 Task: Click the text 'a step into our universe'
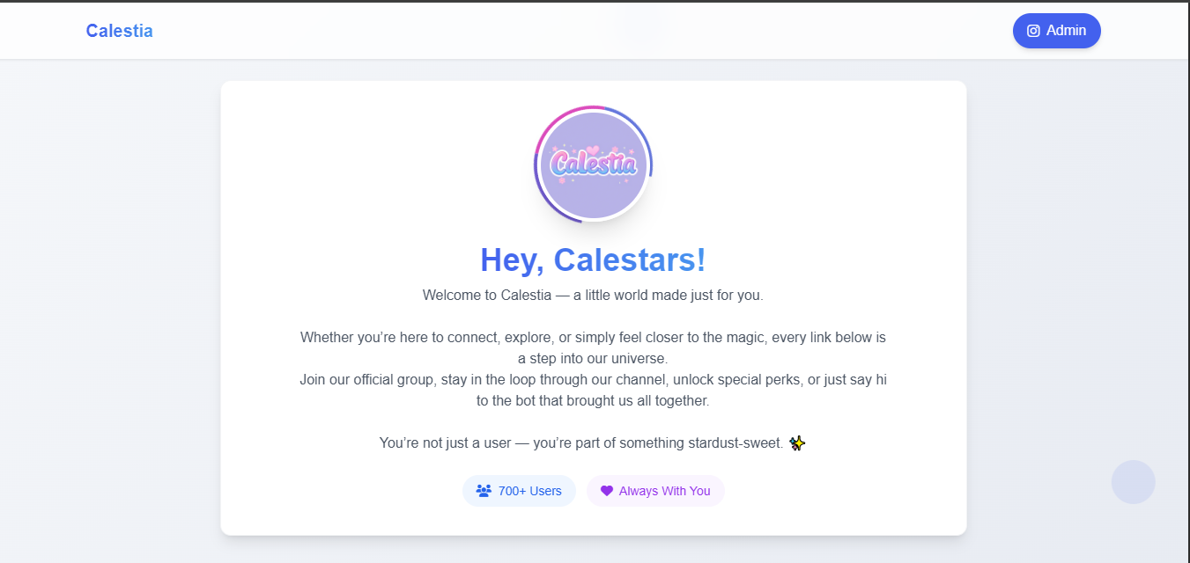coord(591,358)
